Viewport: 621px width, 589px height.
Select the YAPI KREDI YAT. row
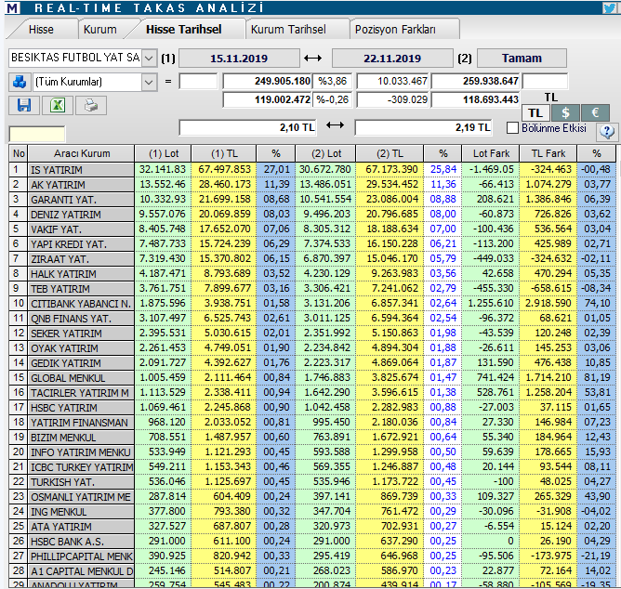(312, 243)
